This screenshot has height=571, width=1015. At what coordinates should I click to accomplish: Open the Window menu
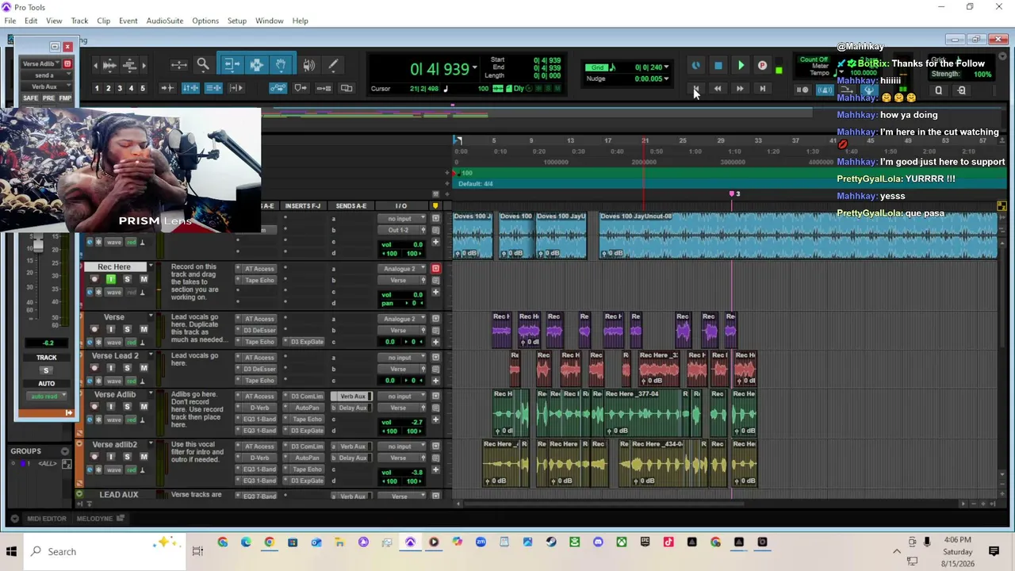(269, 21)
